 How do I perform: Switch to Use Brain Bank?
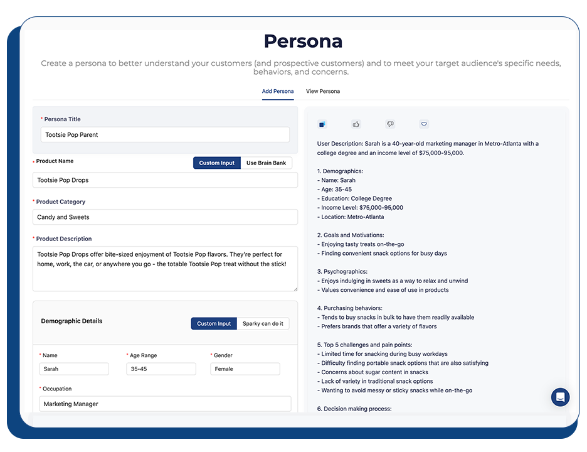pyautogui.click(x=266, y=163)
